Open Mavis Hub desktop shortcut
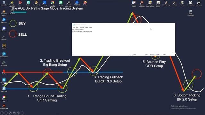Screen dimensions: 205x115 [4, 89]
